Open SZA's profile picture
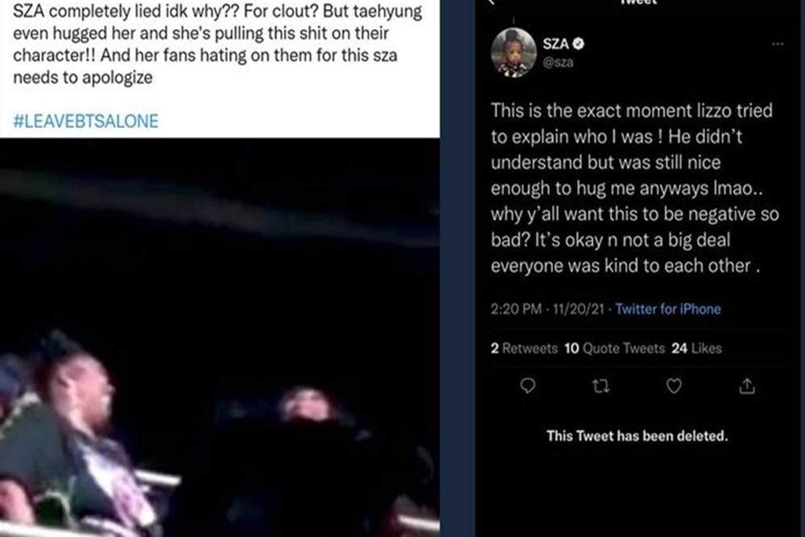 [x=514, y=52]
